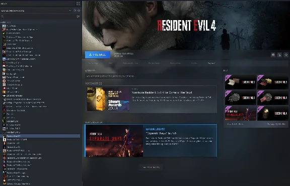The image size is (290, 186).
Task: Open the Separate Ways news banner image
Action: pos(114,141)
